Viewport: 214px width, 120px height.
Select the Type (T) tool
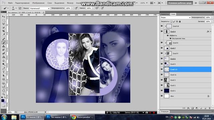click(x=4, y=72)
